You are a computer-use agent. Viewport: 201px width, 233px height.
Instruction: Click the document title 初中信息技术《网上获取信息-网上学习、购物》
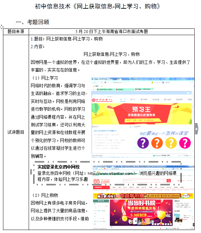[97, 6]
